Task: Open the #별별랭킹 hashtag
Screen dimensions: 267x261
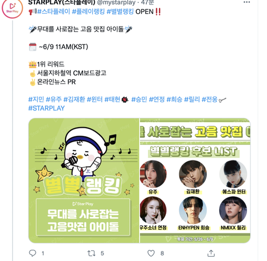Action: [x=120, y=12]
